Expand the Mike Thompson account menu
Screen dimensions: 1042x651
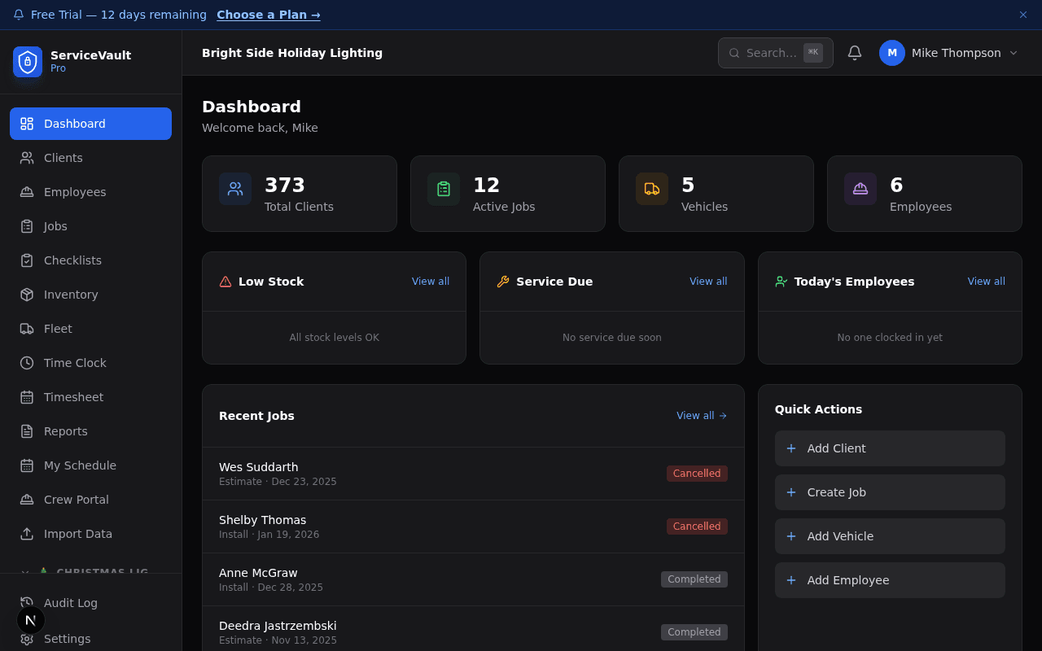950,53
